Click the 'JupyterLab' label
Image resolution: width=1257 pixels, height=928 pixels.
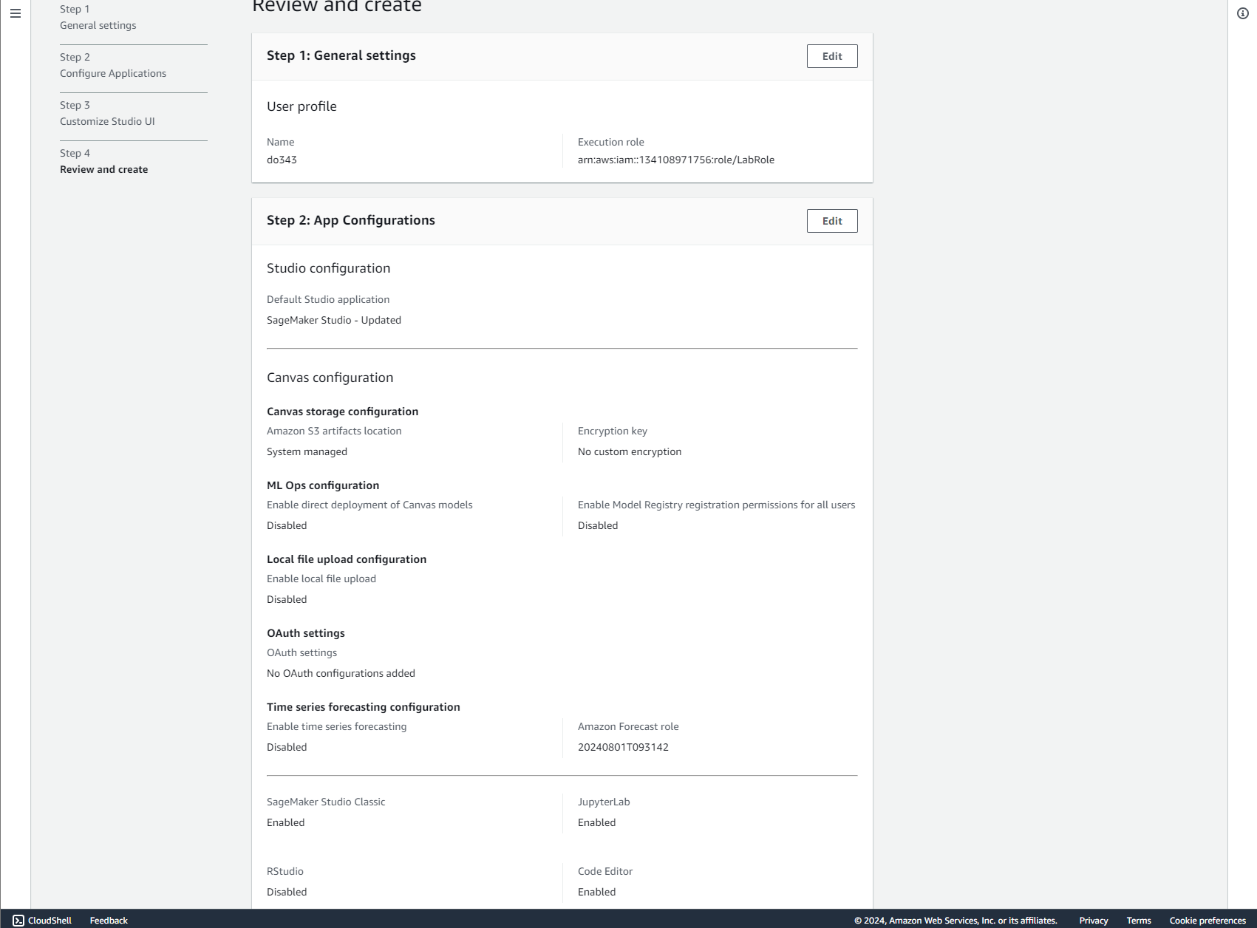[604, 802]
